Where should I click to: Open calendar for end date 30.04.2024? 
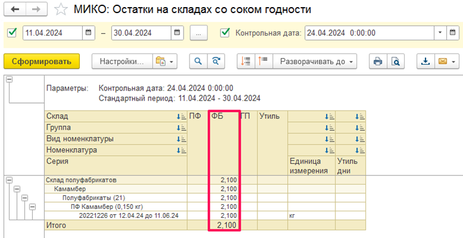click(177, 33)
